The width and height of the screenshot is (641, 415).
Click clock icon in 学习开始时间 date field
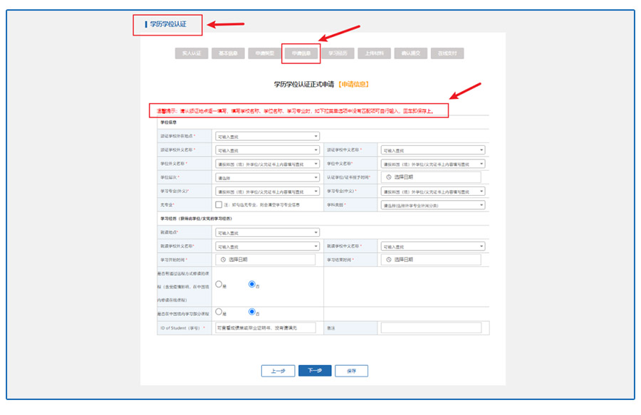223,260
